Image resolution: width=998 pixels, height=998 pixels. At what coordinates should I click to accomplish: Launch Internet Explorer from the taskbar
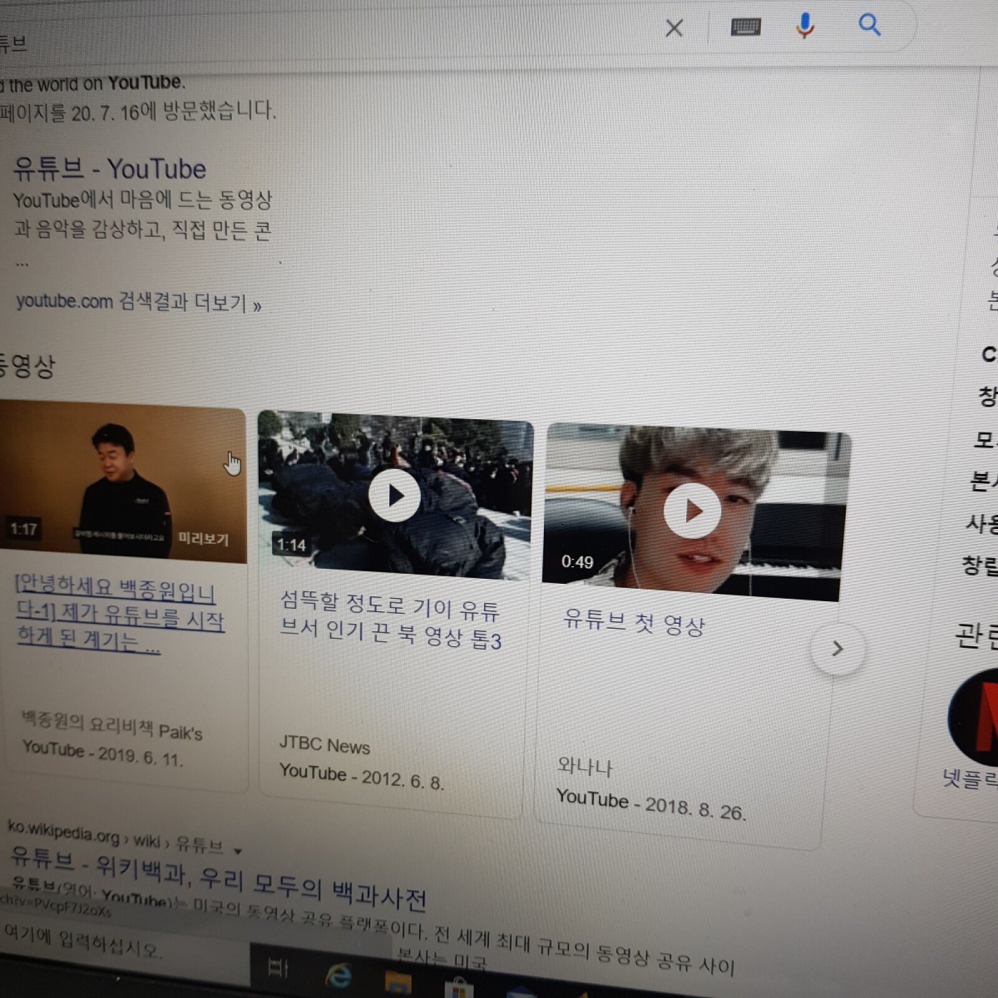click(339, 975)
